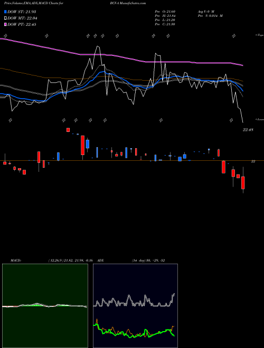Screen dimensions: 264x348
Task: Click the 'Pre H: 21.84' value
Action: pyautogui.click(x=165, y=16)
